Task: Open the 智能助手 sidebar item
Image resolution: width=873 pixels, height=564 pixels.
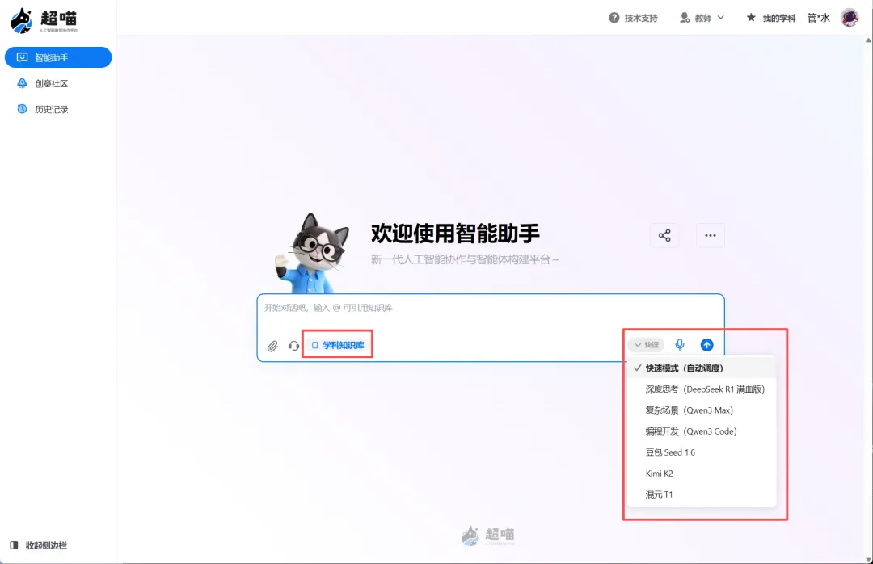Action: [x=58, y=57]
